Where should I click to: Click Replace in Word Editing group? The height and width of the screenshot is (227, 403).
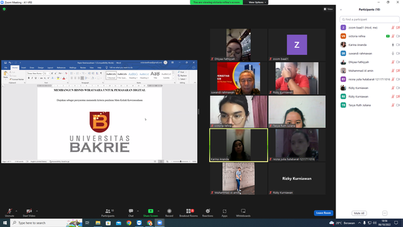click(182, 76)
